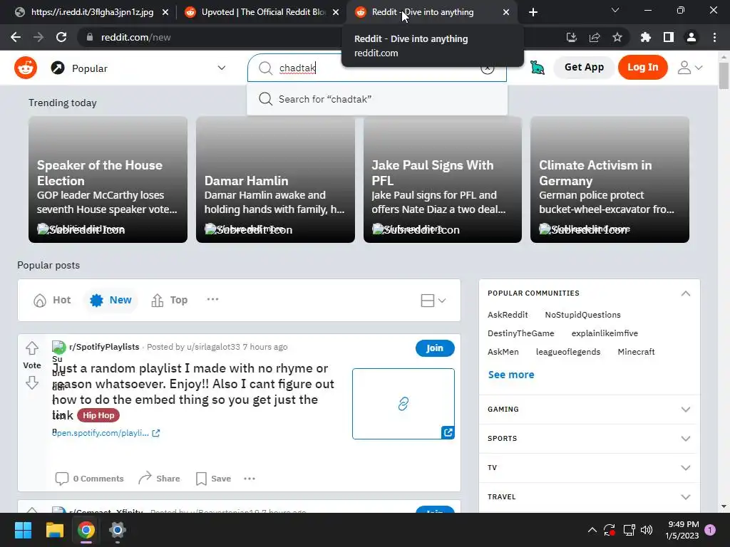730x547 pixels.
Task: Click the Get App button
Action: pyautogui.click(x=584, y=68)
